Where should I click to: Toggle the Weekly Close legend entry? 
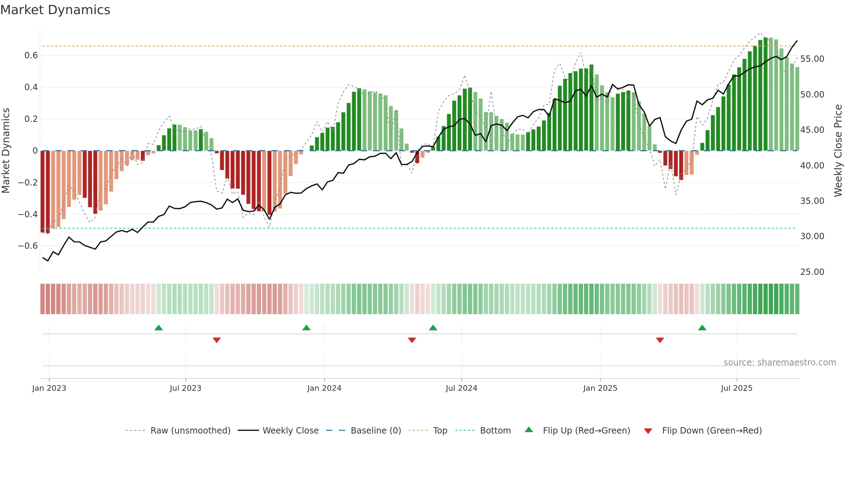[278, 430]
